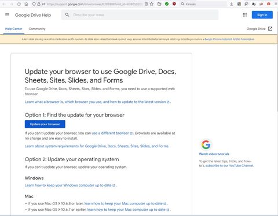
Task: Switch to the Community tab
Action: coord(37,29)
